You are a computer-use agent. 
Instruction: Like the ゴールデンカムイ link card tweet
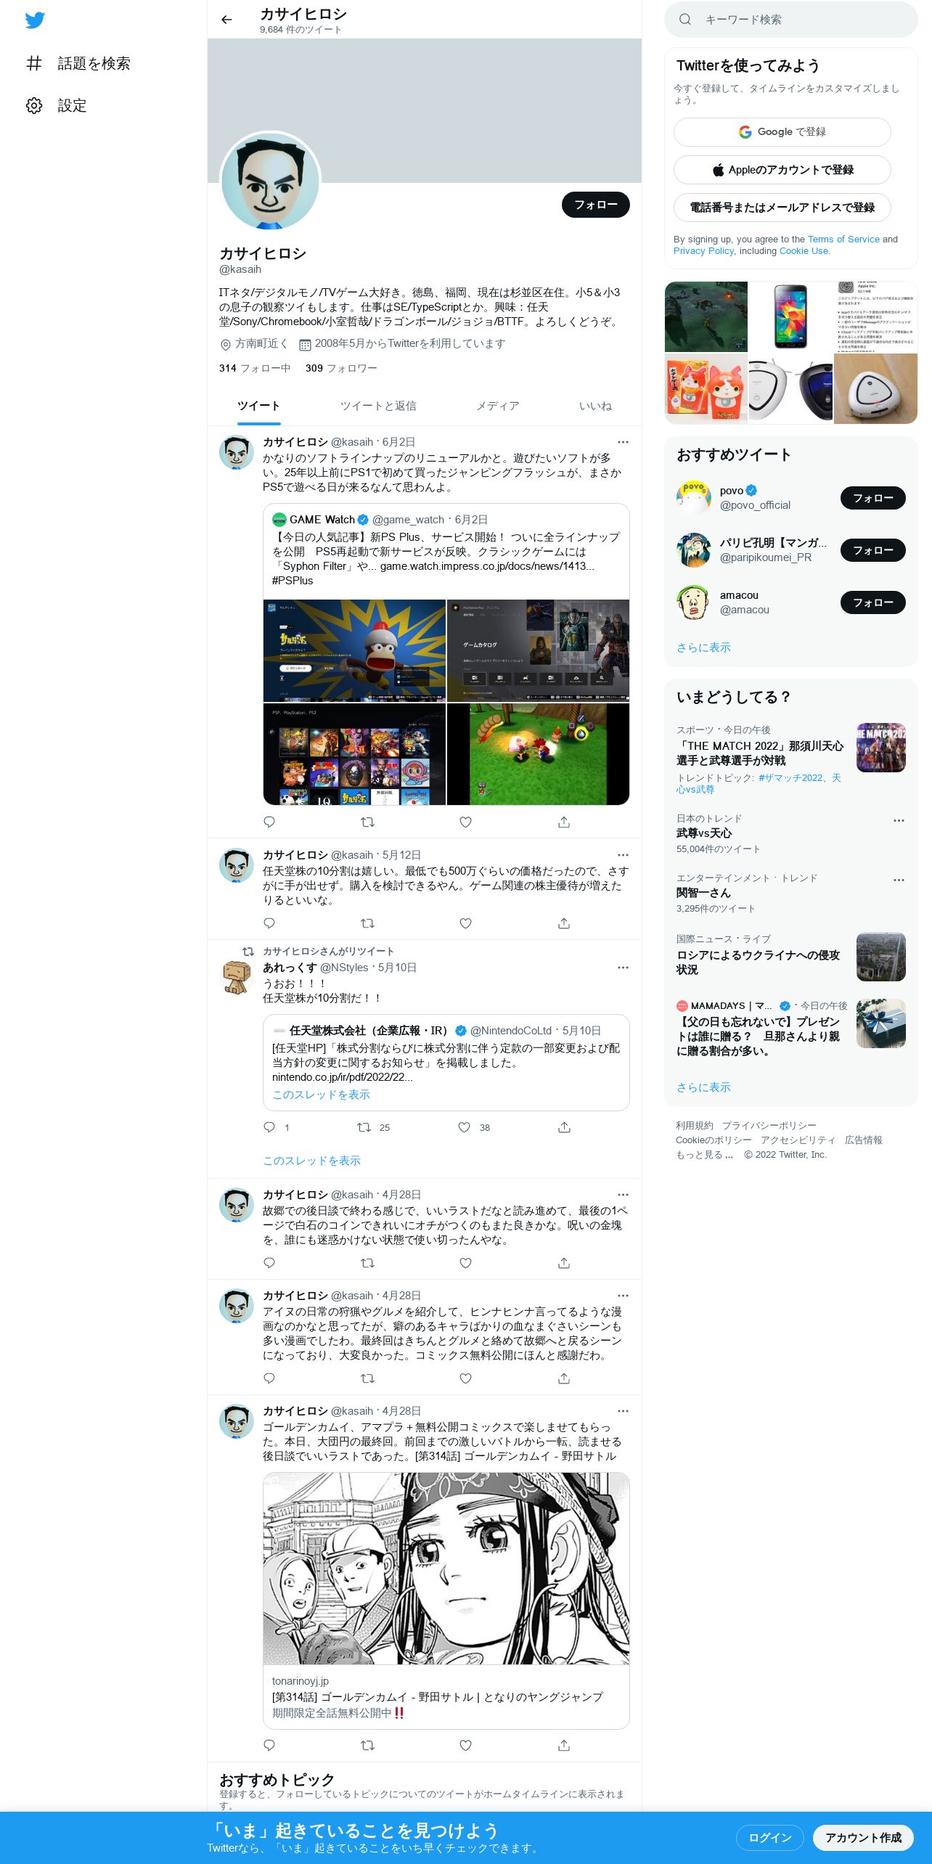click(x=465, y=1746)
